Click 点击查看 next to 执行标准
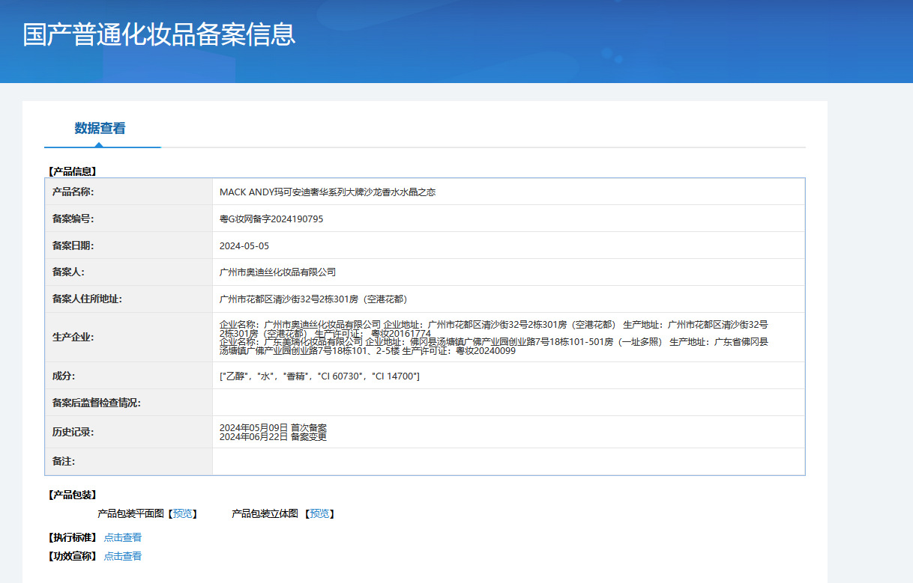This screenshot has height=583, width=913. (123, 537)
